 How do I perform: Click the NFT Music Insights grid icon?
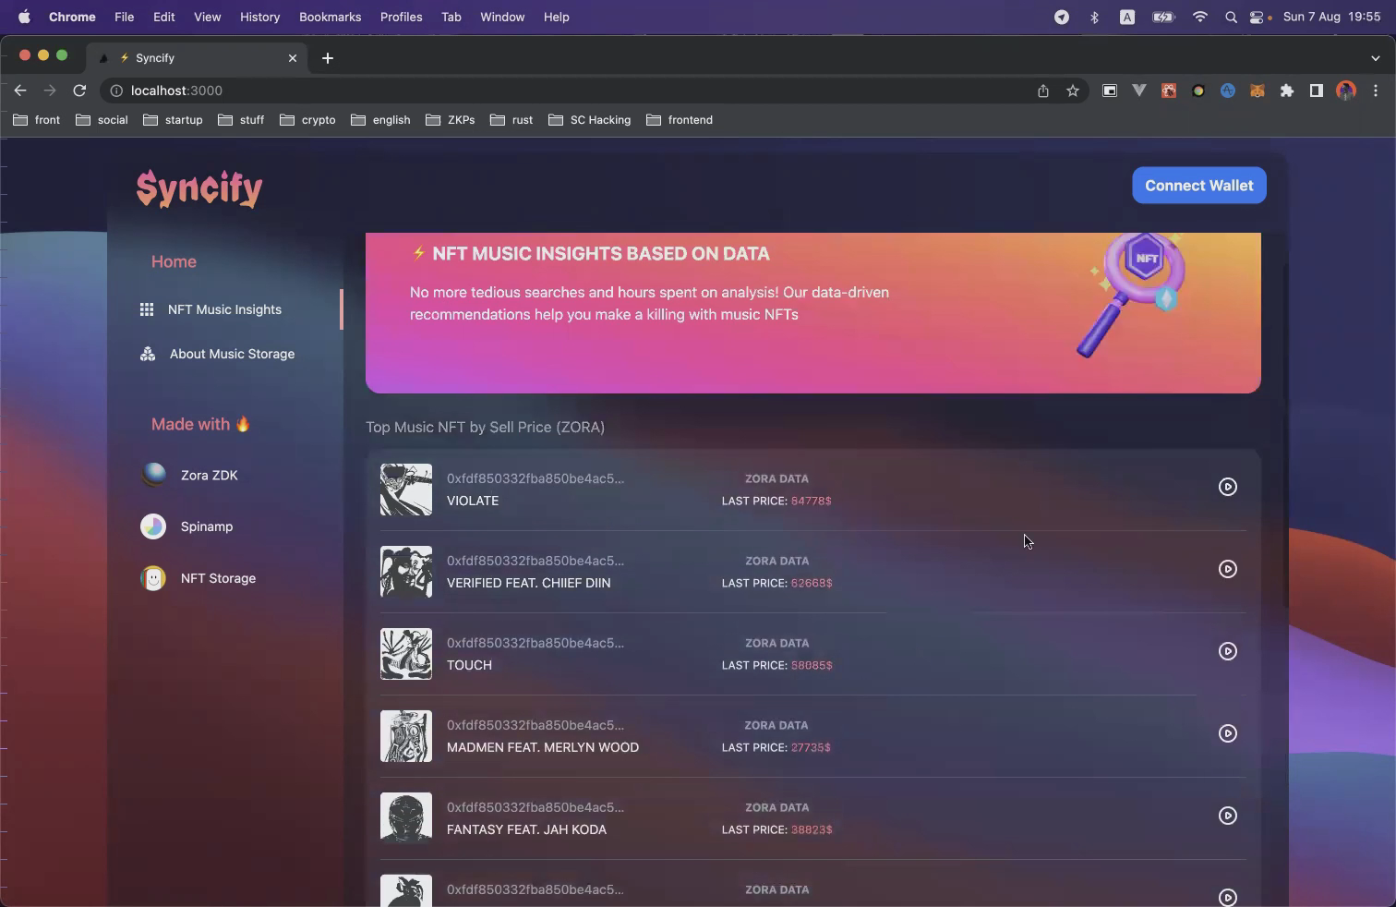coord(147,309)
